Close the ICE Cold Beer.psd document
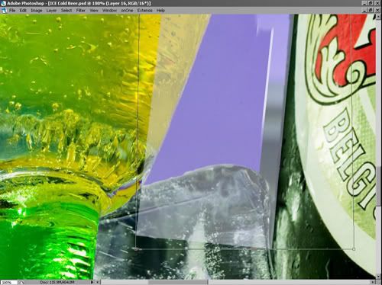The height and width of the screenshot is (285, 382). (377, 10)
